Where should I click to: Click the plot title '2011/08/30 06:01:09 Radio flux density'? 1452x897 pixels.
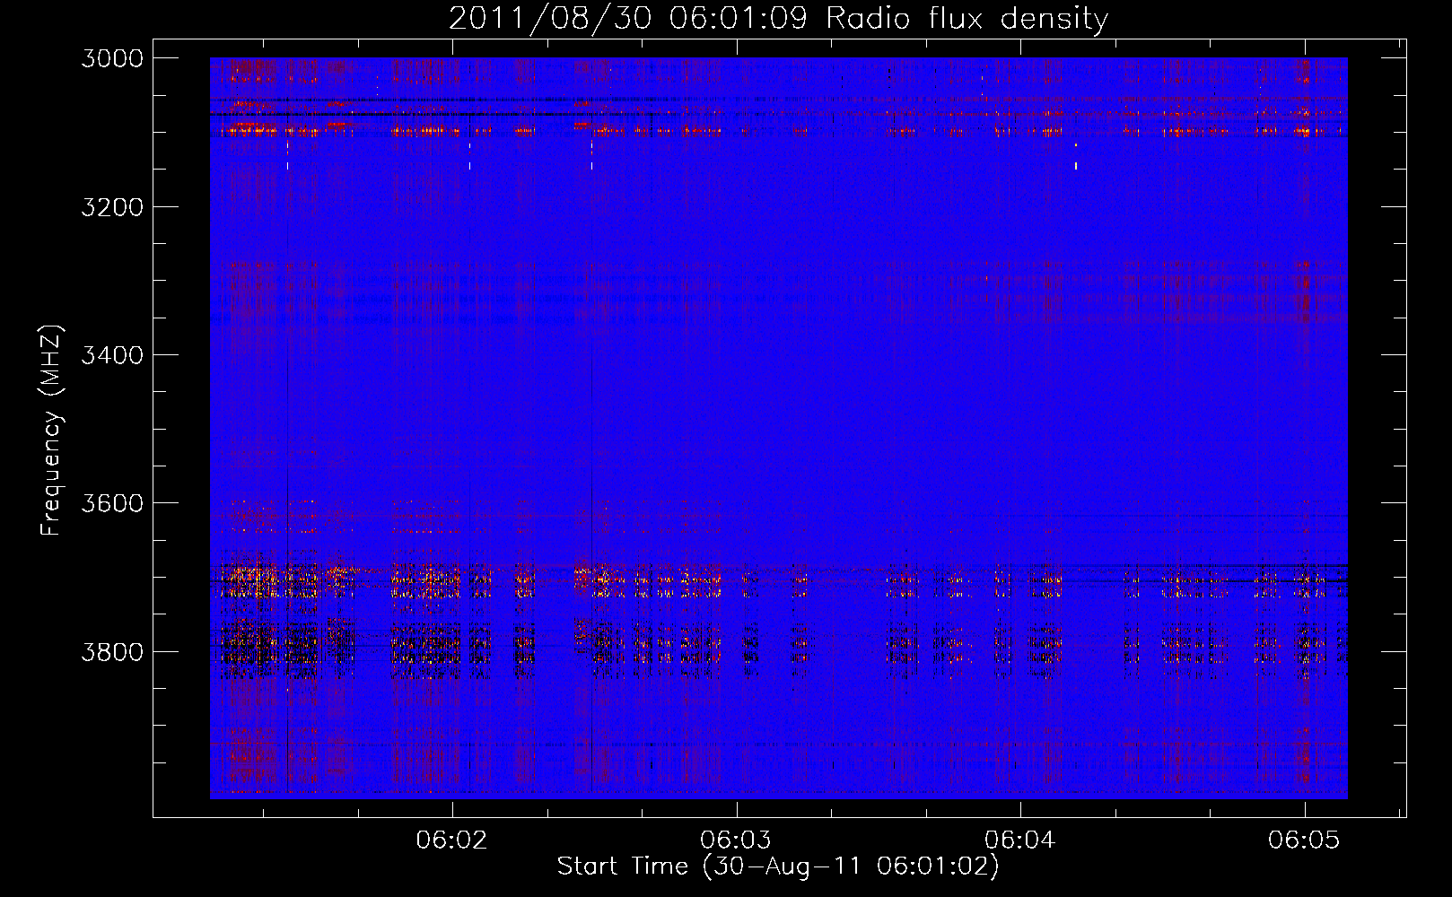pyautogui.click(x=778, y=18)
